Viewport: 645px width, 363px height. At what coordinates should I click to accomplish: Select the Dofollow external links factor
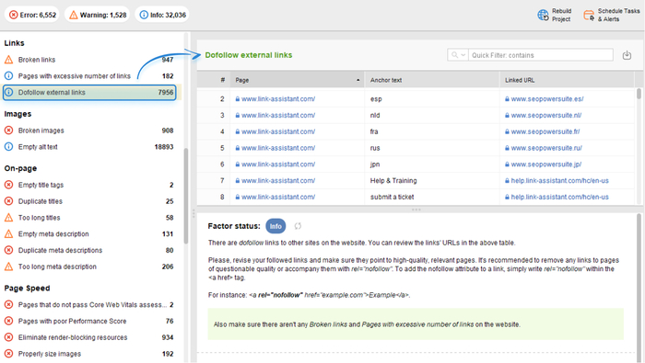[x=89, y=92]
